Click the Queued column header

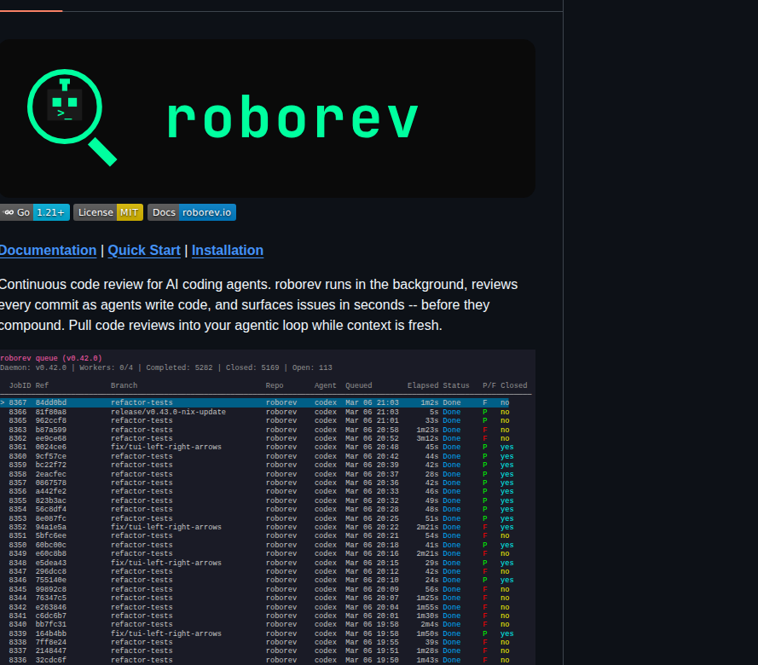pos(359,385)
